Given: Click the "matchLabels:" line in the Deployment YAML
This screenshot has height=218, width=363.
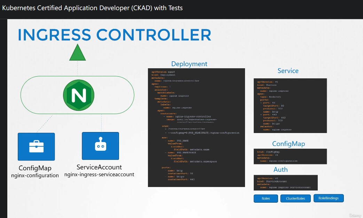Looking at the screenshot, I should (166, 93).
